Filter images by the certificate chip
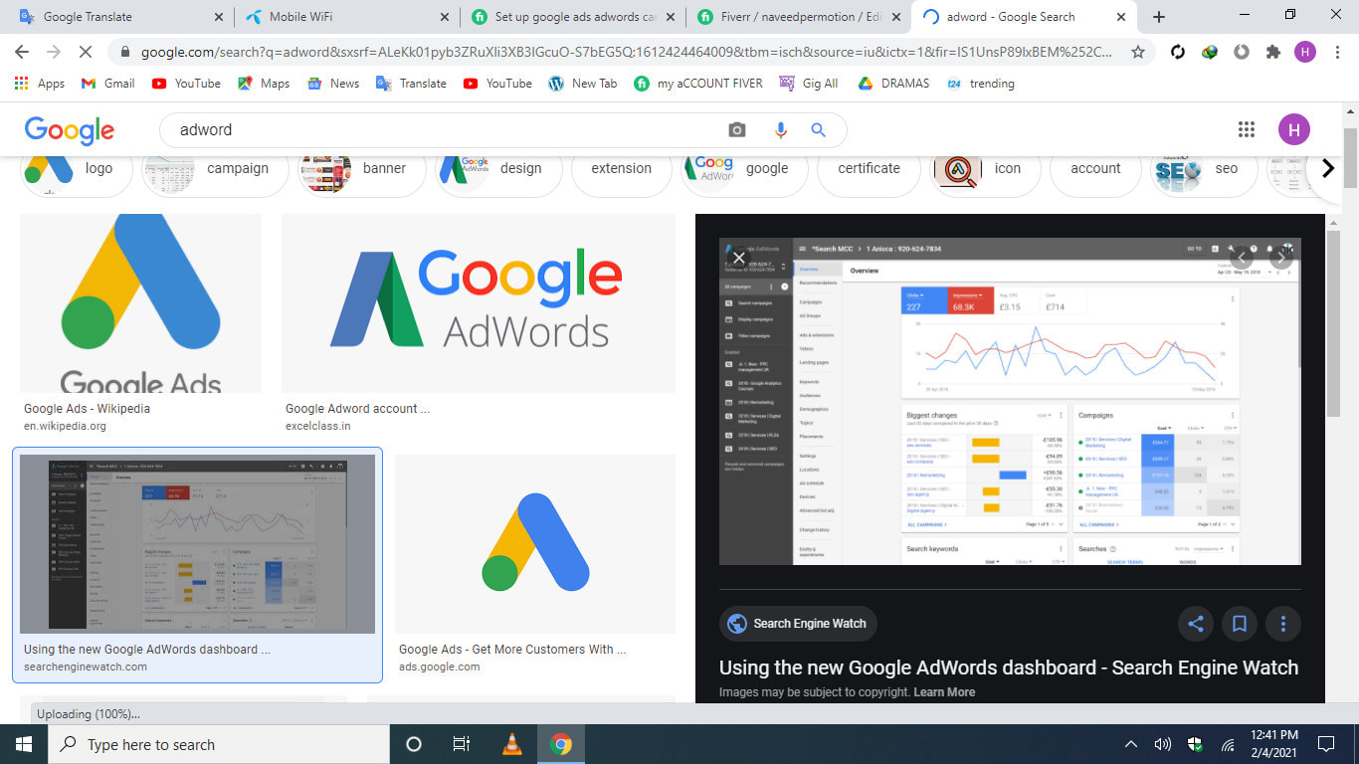Screen dimensions: 1359x764 (x=869, y=168)
